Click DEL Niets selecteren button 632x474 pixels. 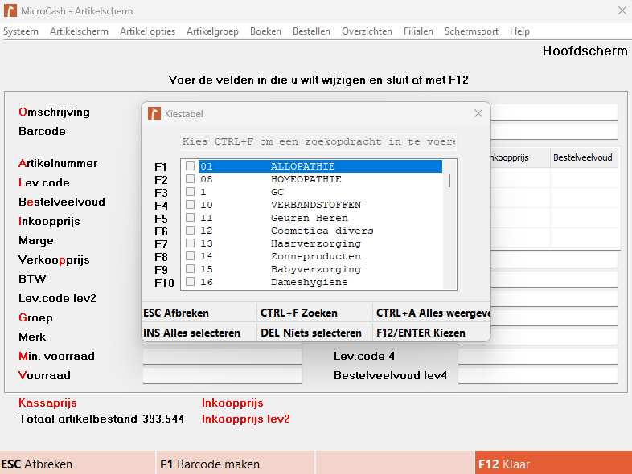pyautogui.click(x=314, y=333)
